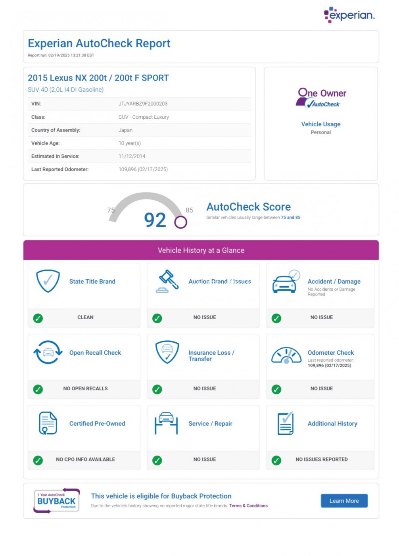Open the Certified Pre-Owned link
The height and width of the screenshot is (556, 399).
97,423
